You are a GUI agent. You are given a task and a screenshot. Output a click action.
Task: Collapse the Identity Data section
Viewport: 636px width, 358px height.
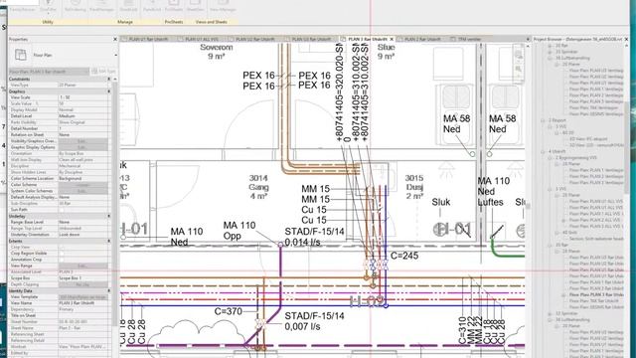point(108,290)
